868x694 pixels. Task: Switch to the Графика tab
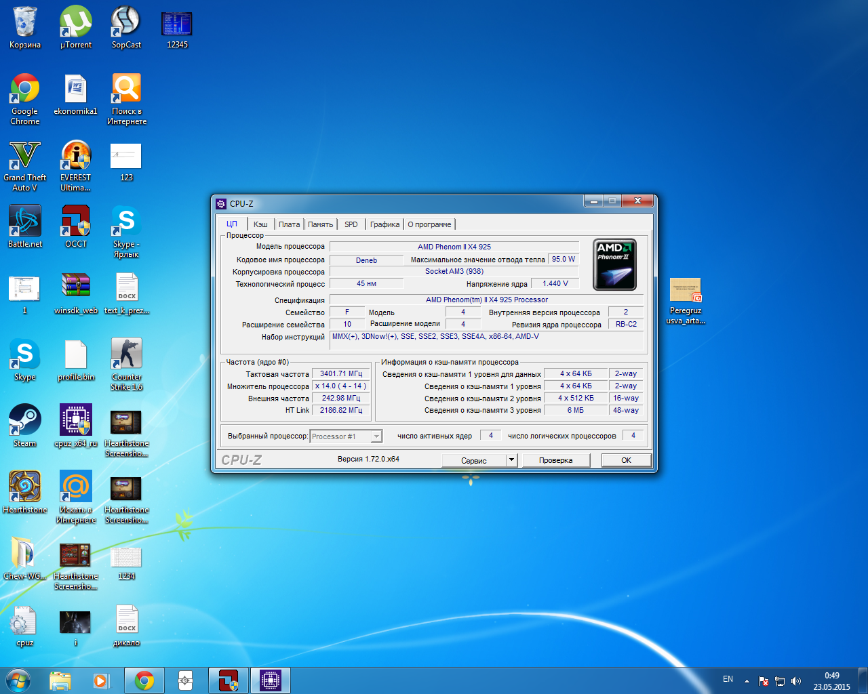pyautogui.click(x=384, y=224)
